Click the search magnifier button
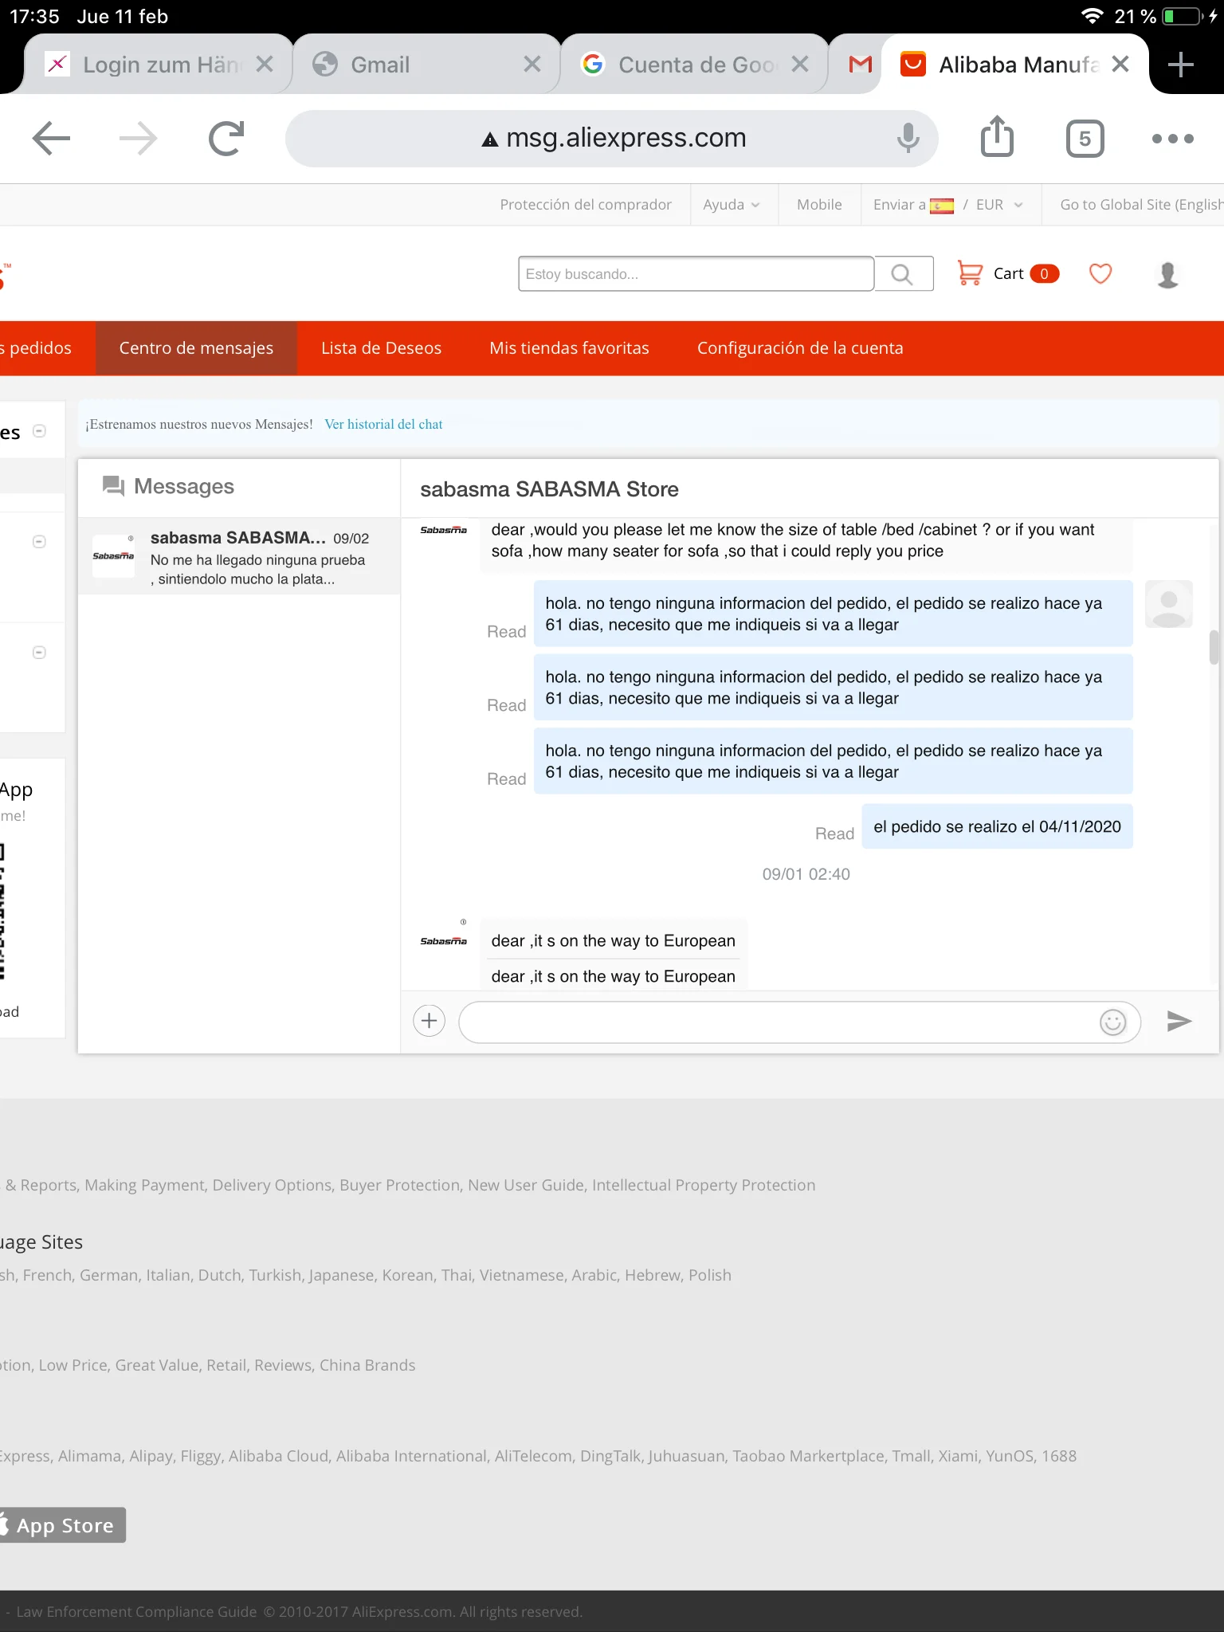Viewport: 1224px width, 1632px height. pos(903,274)
